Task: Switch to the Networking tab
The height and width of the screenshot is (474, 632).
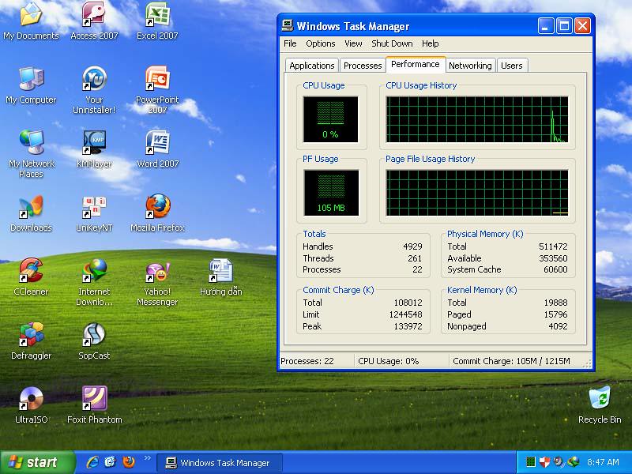Action: (x=470, y=66)
